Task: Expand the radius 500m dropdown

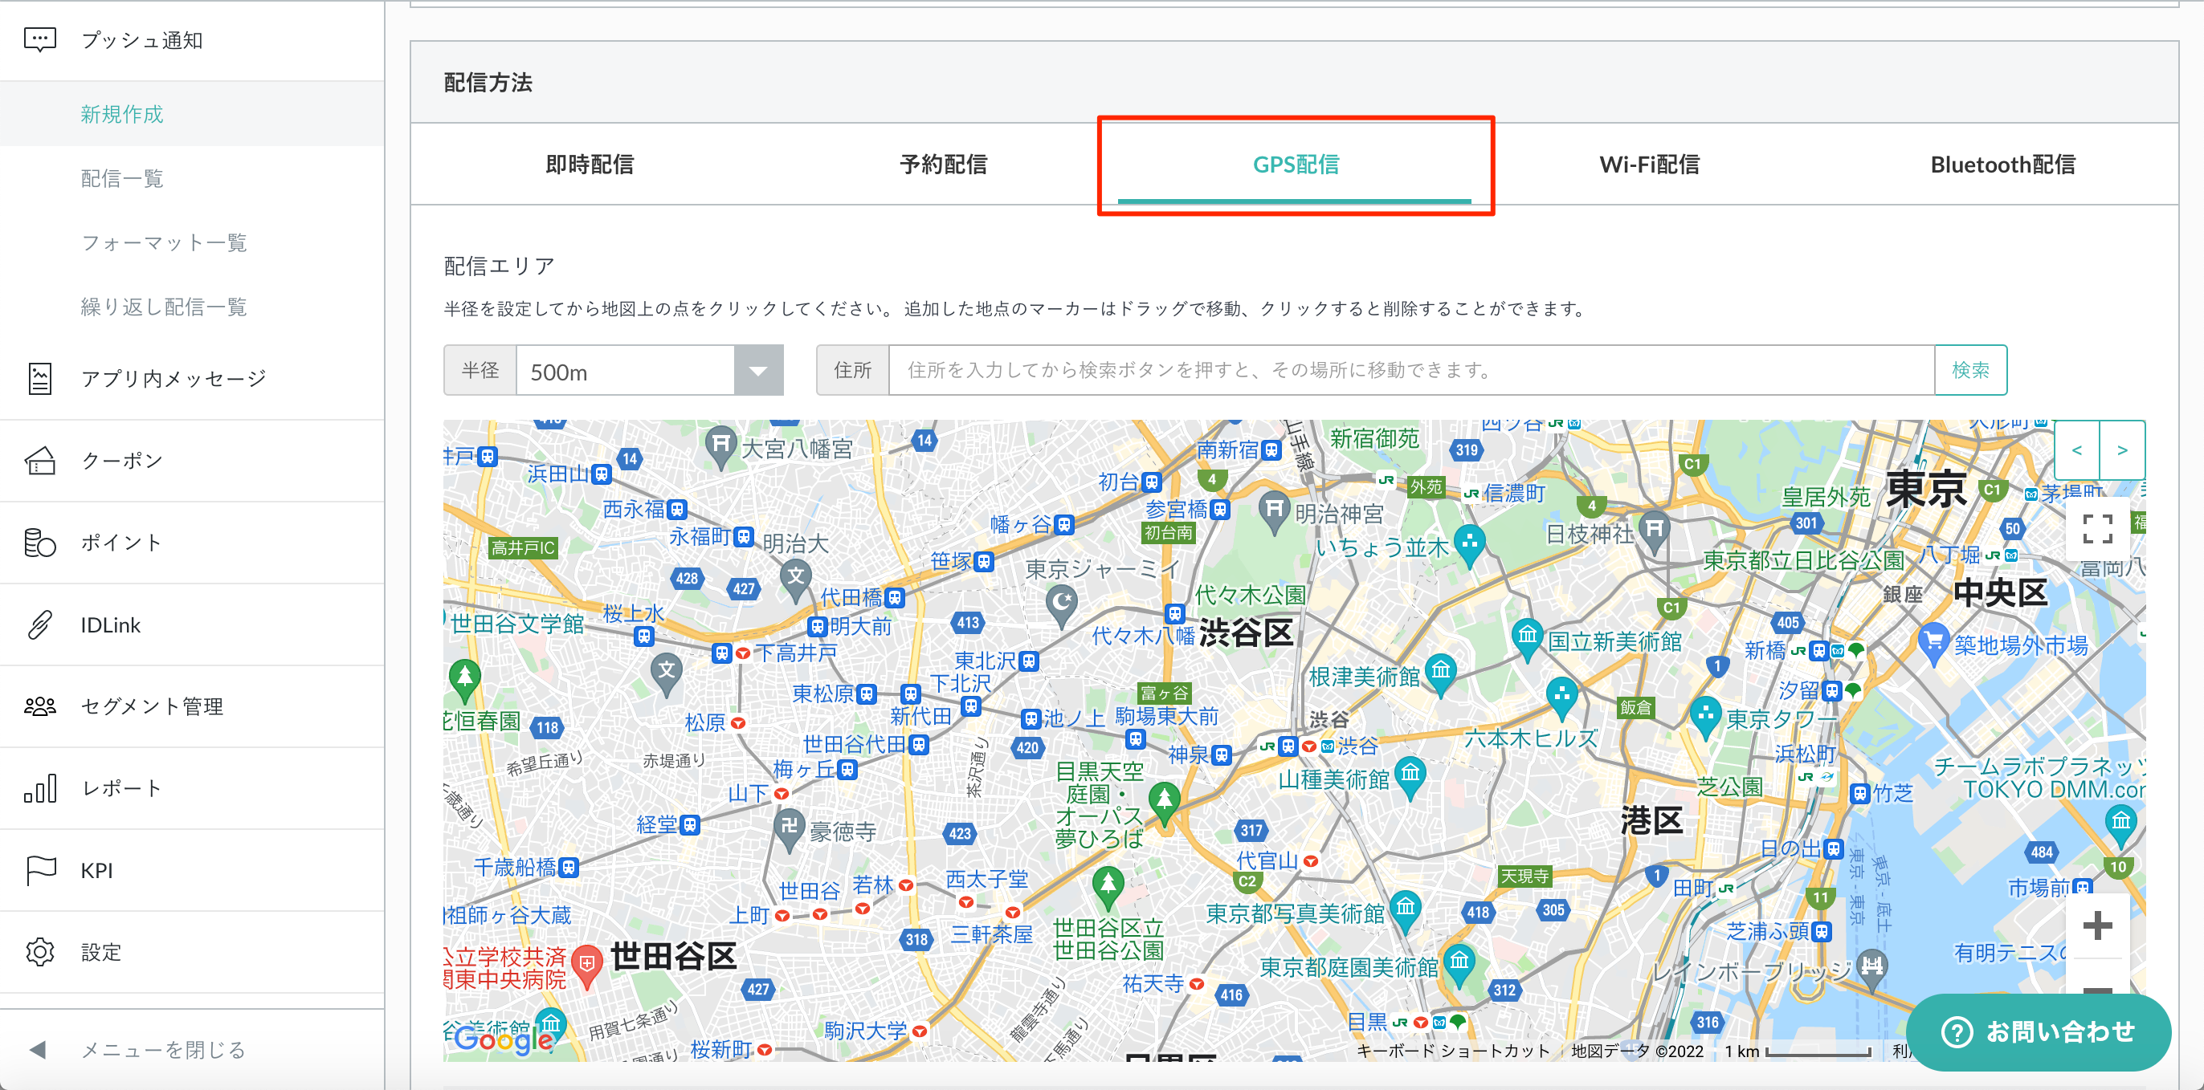Action: coord(757,371)
